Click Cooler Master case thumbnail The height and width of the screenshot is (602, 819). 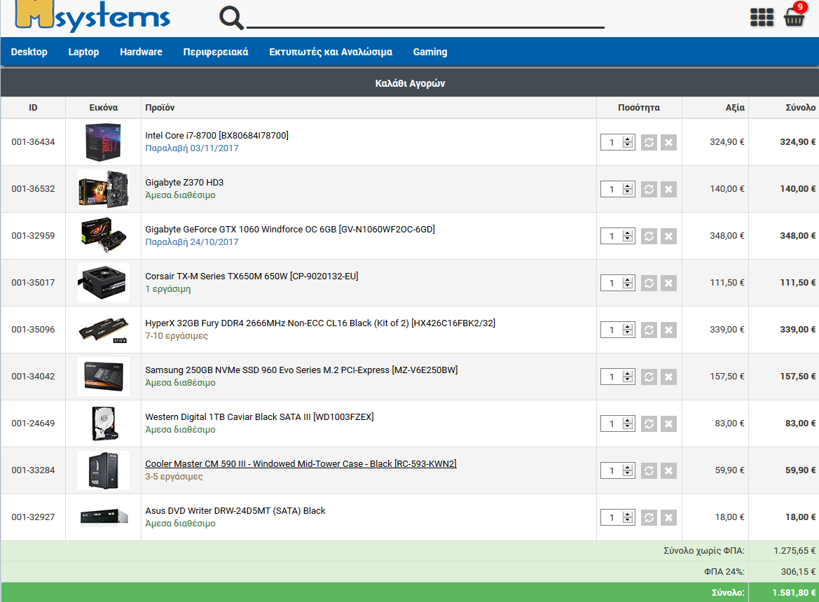coord(104,470)
